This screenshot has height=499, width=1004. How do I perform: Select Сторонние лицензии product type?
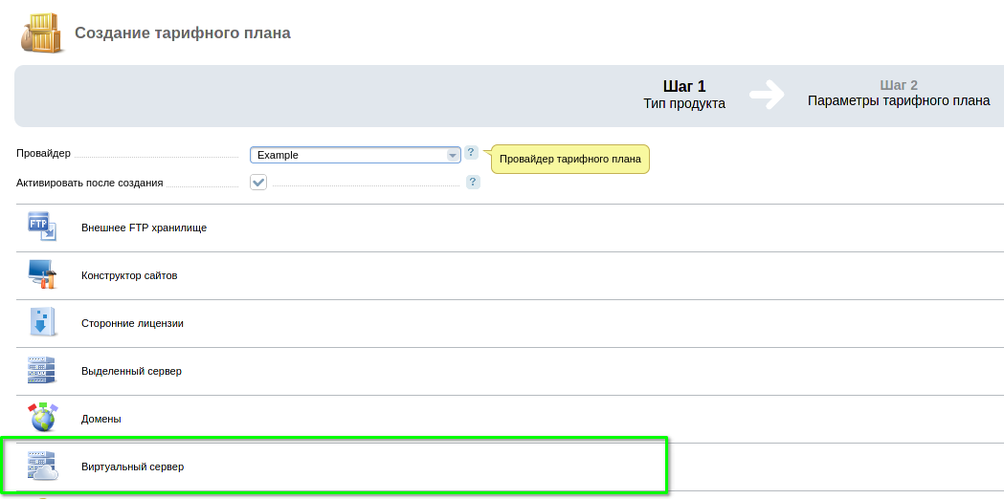[132, 323]
